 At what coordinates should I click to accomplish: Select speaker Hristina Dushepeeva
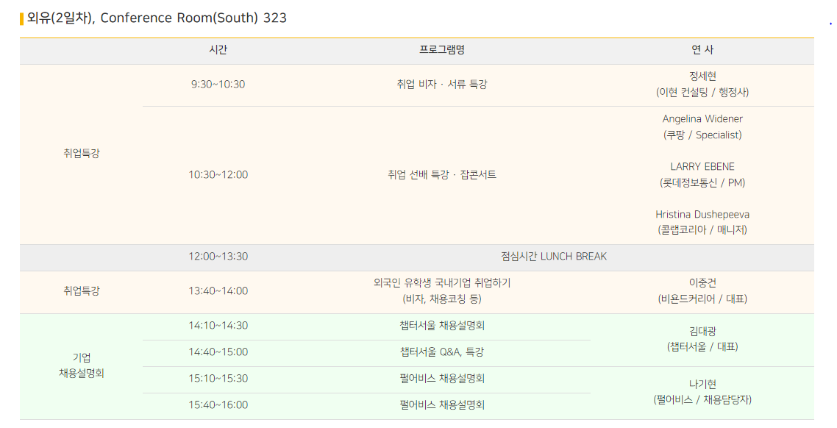pyautogui.click(x=702, y=215)
